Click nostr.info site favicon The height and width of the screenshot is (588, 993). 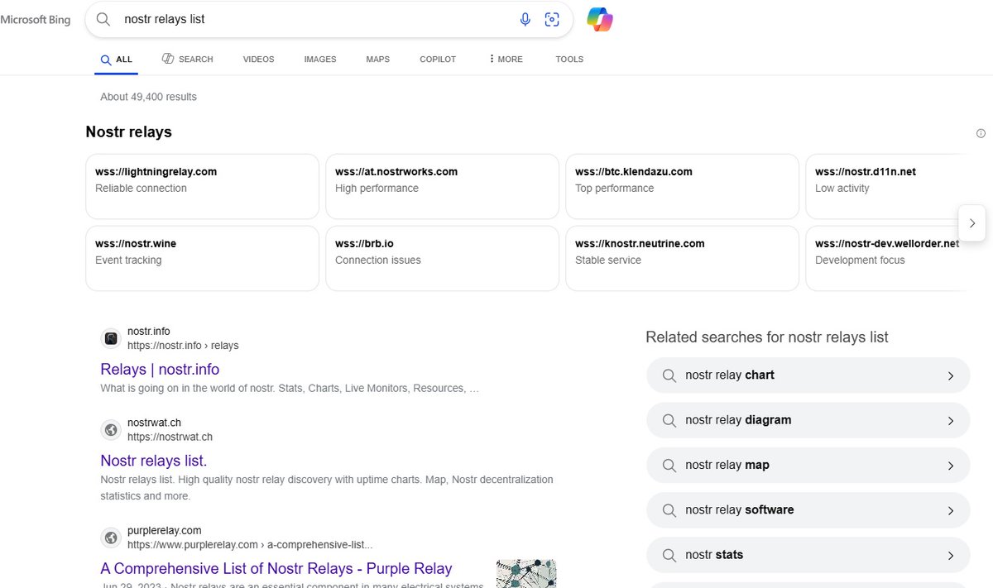111,338
